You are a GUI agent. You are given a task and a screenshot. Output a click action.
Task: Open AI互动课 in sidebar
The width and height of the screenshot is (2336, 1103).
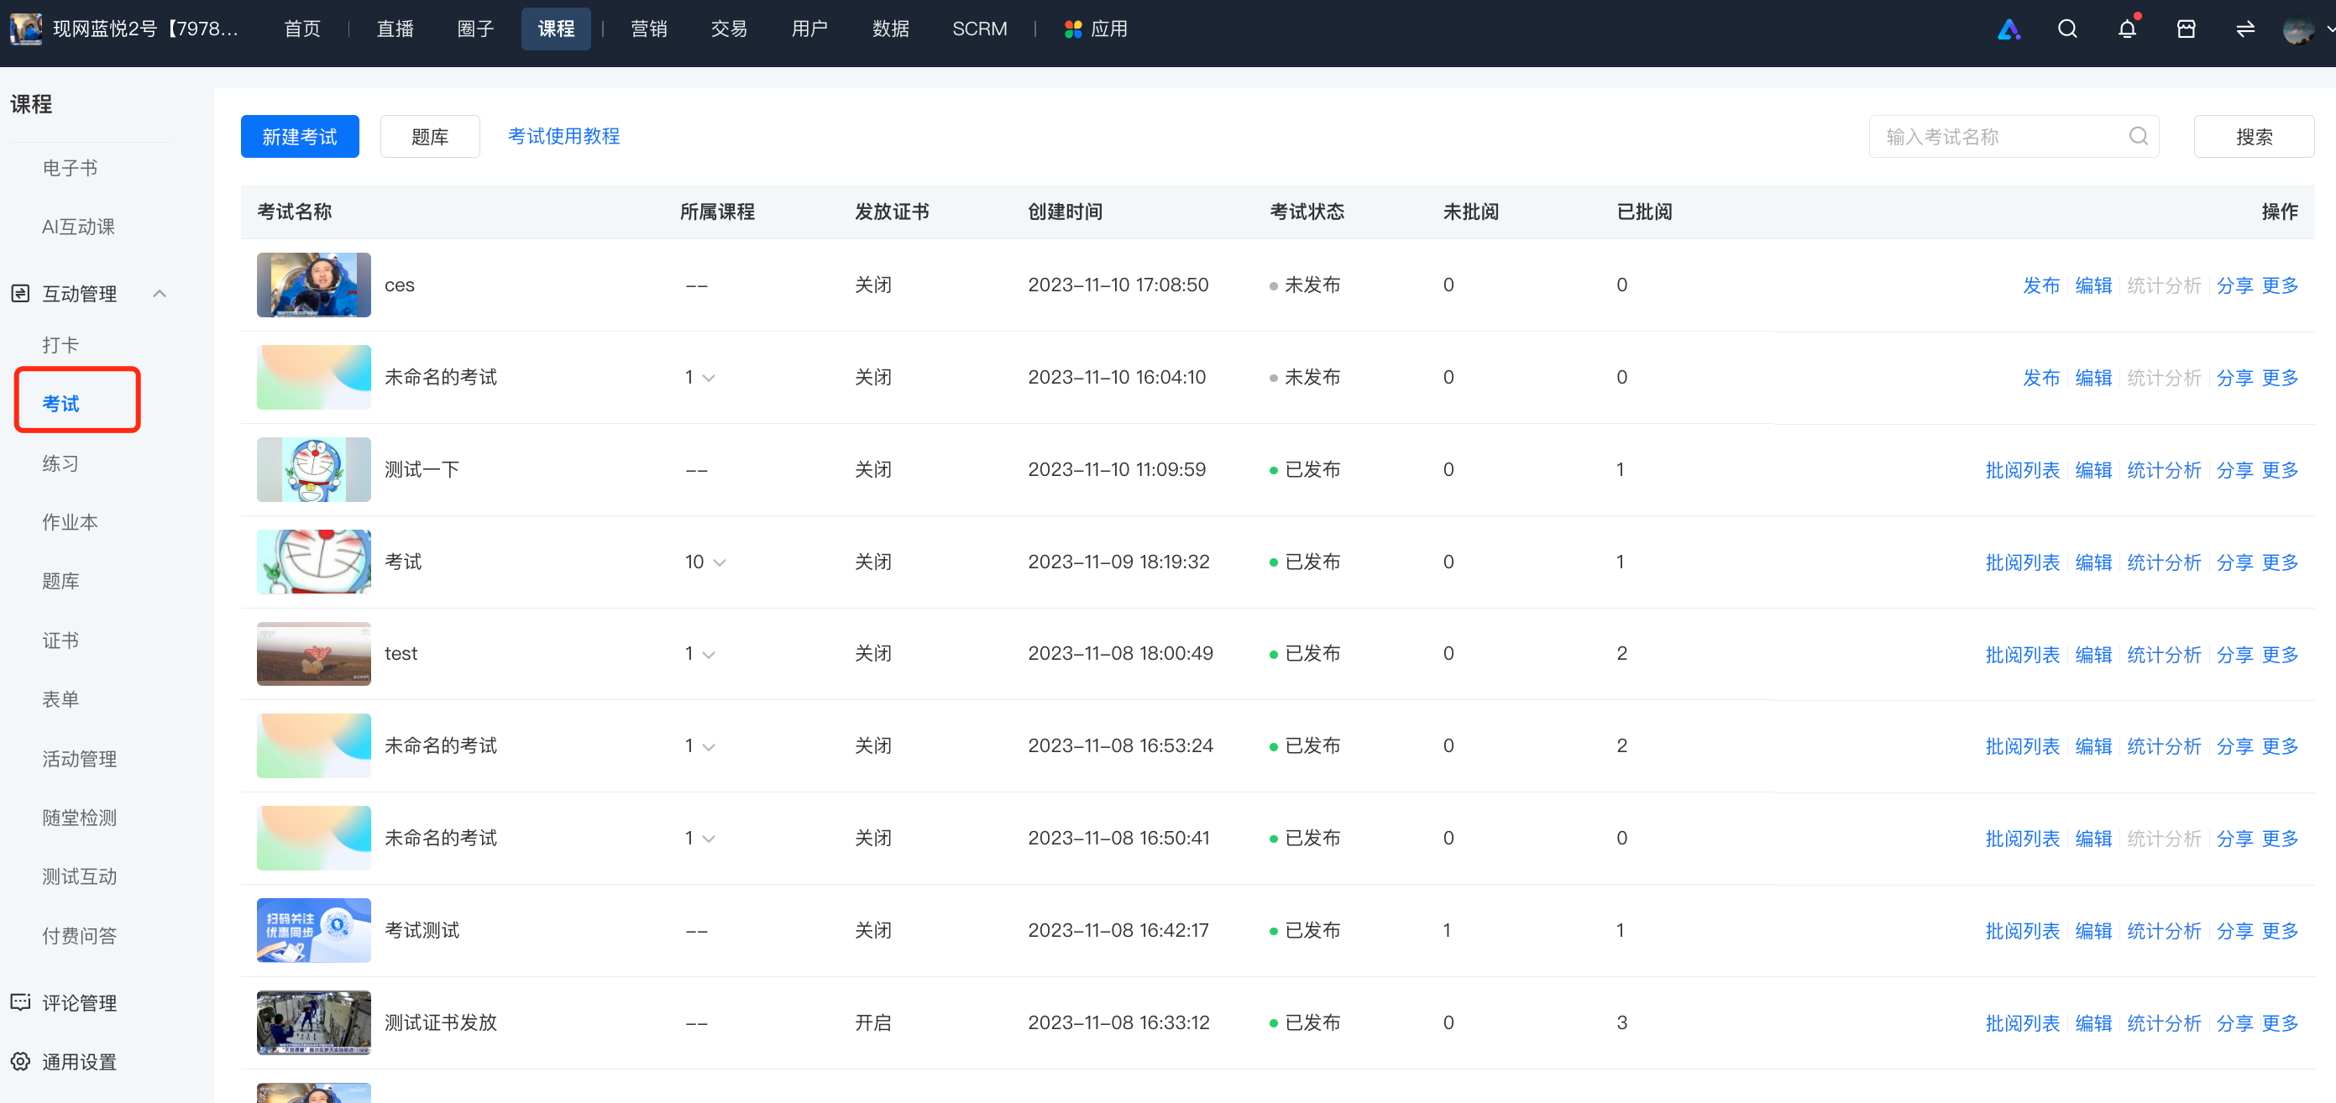(x=78, y=227)
